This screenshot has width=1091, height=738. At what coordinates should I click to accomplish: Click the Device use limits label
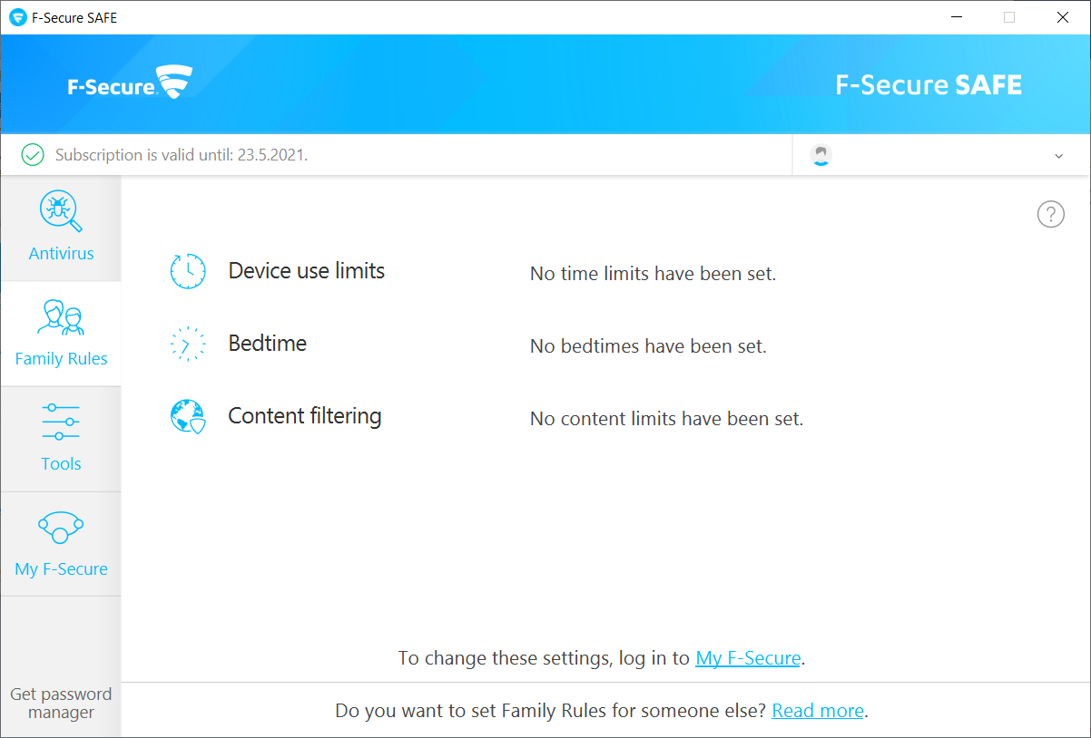pos(306,270)
